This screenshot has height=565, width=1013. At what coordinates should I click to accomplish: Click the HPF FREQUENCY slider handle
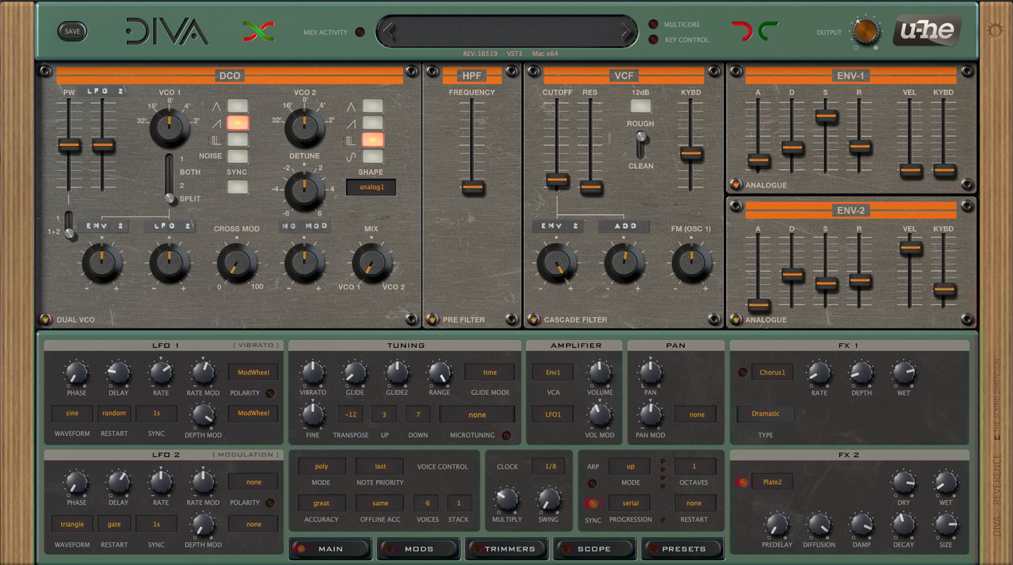coord(472,187)
